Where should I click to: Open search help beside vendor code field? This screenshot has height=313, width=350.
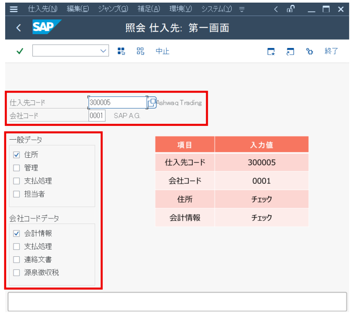152,102
